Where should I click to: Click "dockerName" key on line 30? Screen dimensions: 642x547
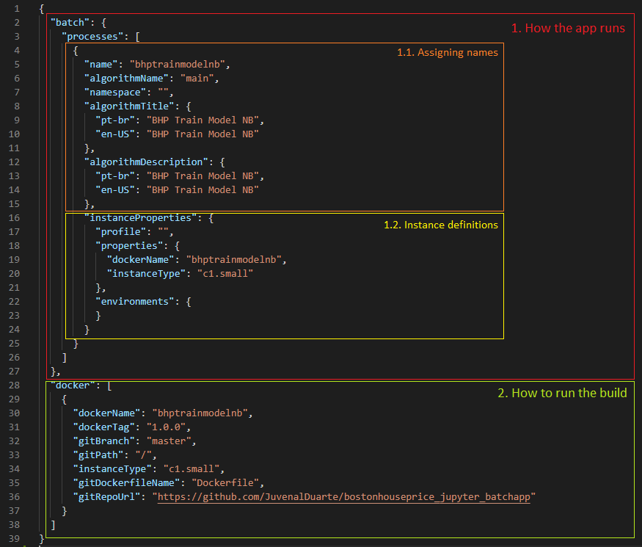pyautogui.click(x=106, y=413)
